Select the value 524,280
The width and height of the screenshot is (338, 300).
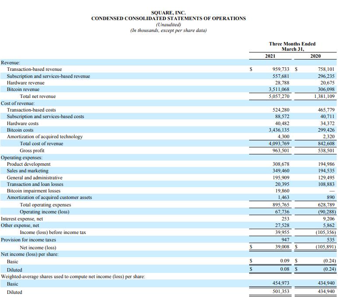[x=281, y=110]
